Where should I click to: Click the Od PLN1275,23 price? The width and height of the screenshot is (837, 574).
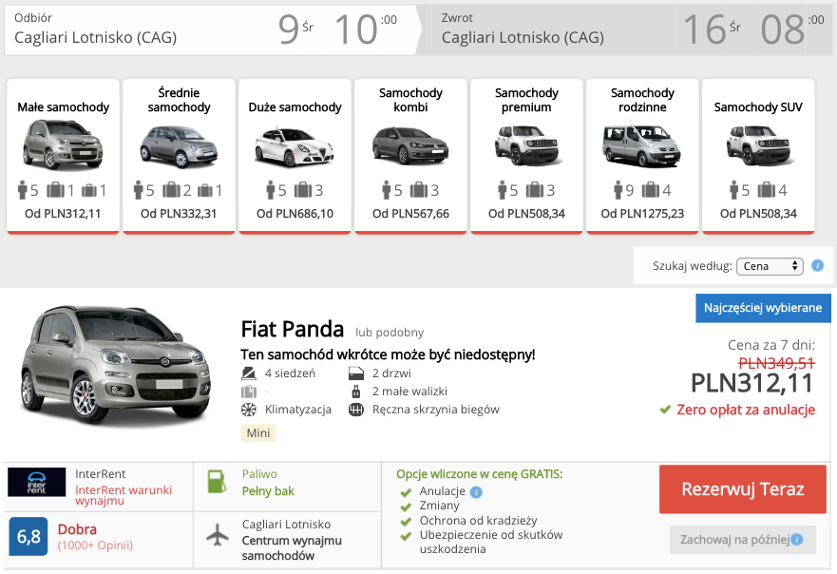642,214
